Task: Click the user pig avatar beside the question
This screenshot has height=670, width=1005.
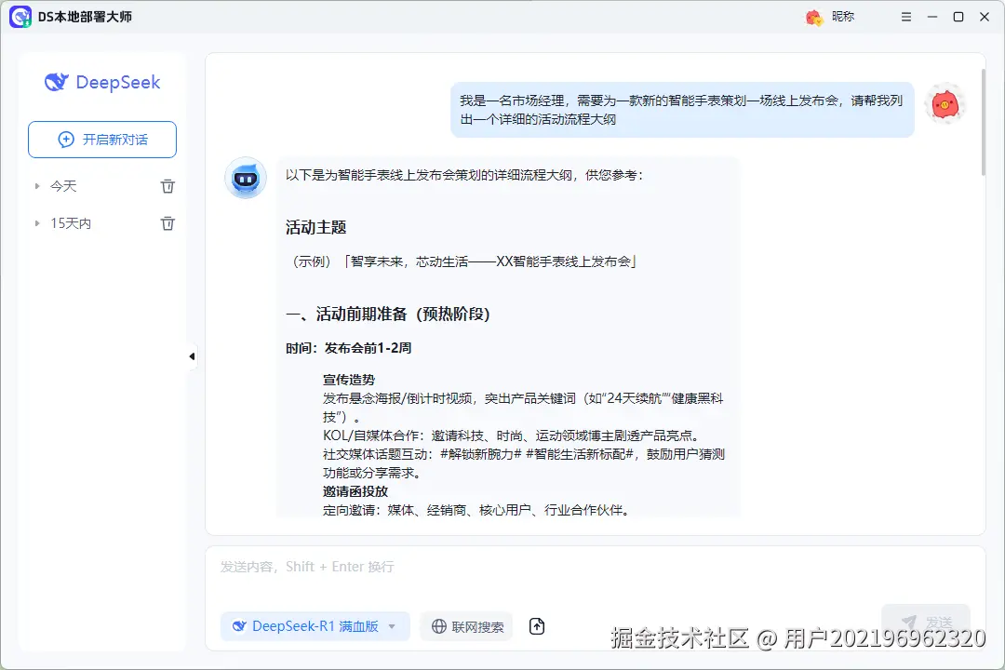Action: click(945, 103)
